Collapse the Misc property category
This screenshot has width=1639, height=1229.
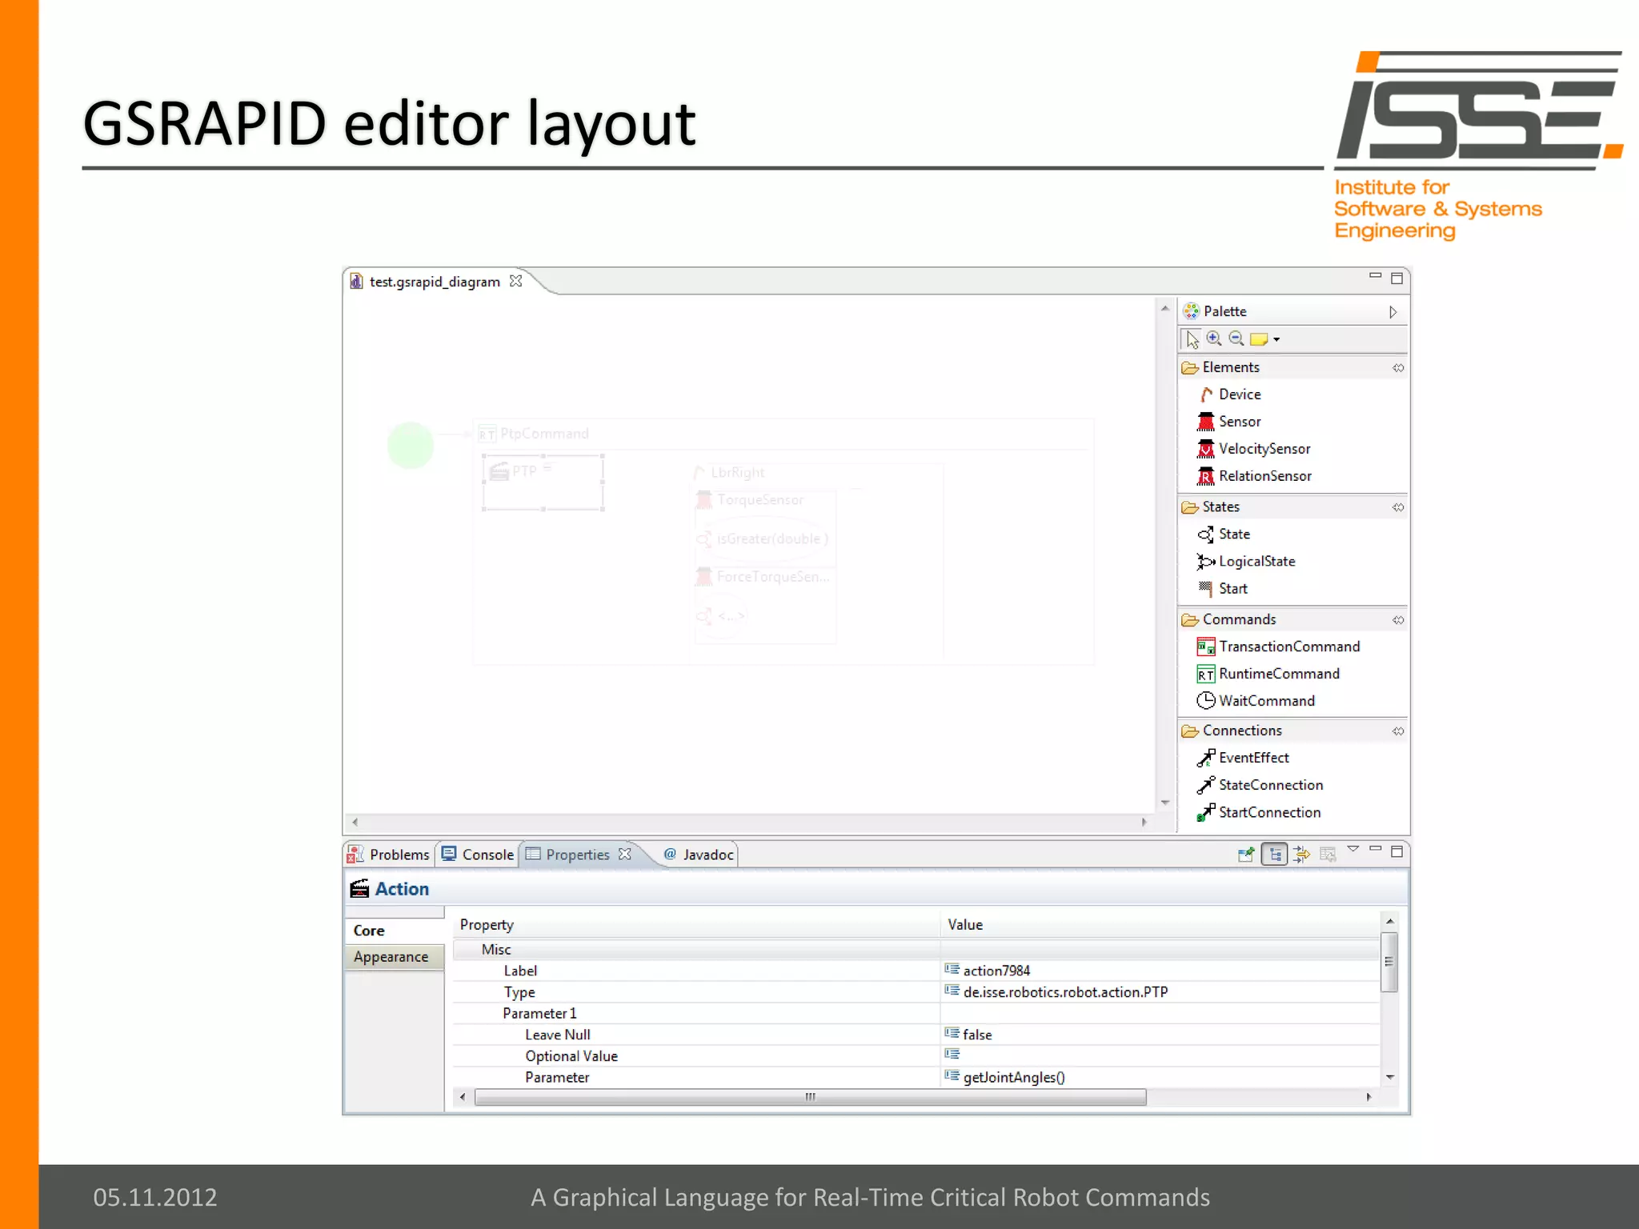495,950
